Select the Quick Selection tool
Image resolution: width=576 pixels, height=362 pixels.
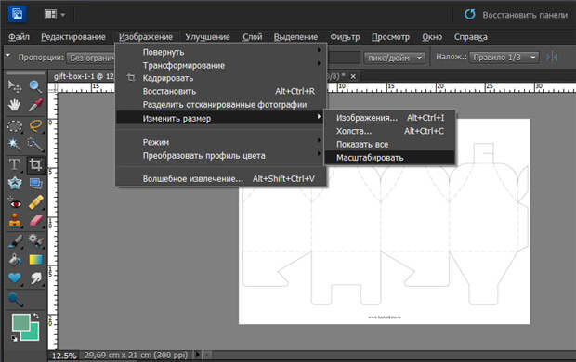click(35, 144)
